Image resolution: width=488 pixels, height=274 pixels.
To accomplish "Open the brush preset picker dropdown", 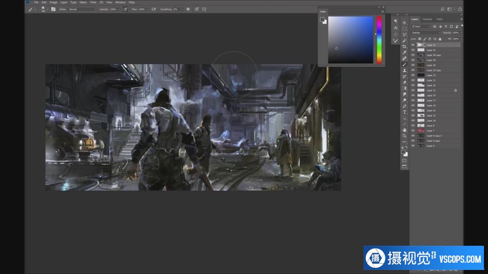I will pyautogui.click(x=47, y=9).
